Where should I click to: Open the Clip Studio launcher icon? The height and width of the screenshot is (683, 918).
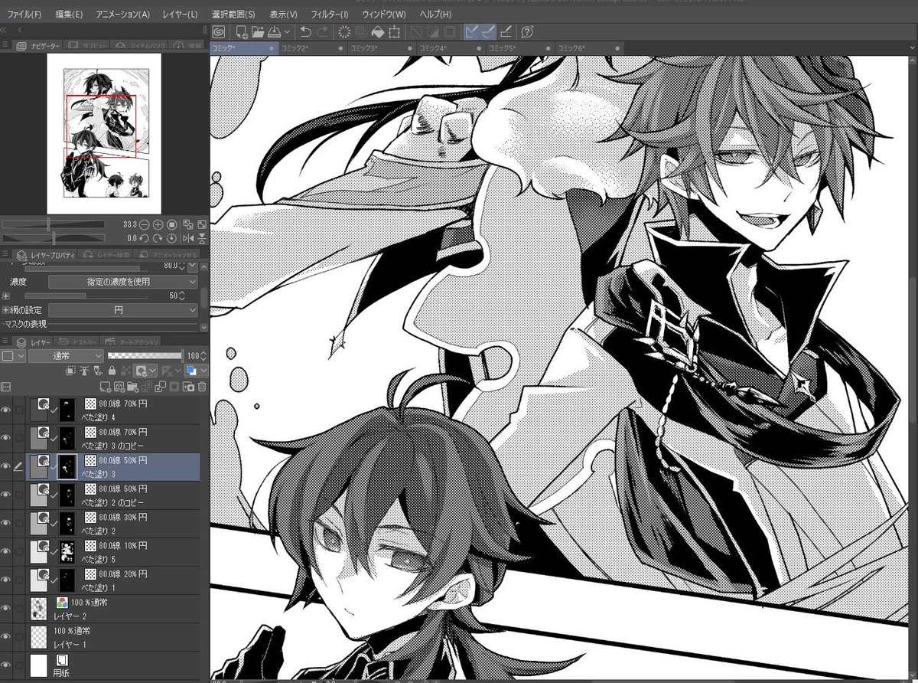pyautogui.click(x=219, y=32)
